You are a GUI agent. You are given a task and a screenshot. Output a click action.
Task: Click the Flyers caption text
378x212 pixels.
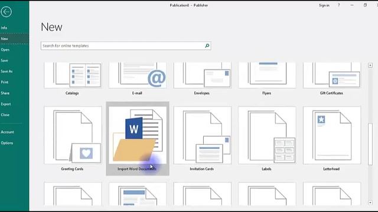tap(266, 93)
